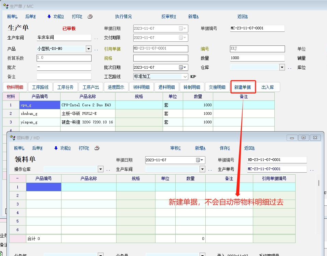The width and height of the screenshot is (327, 256).
Task: Expand the 仓库 dropdown in 生产单
Action: tap(282, 67)
